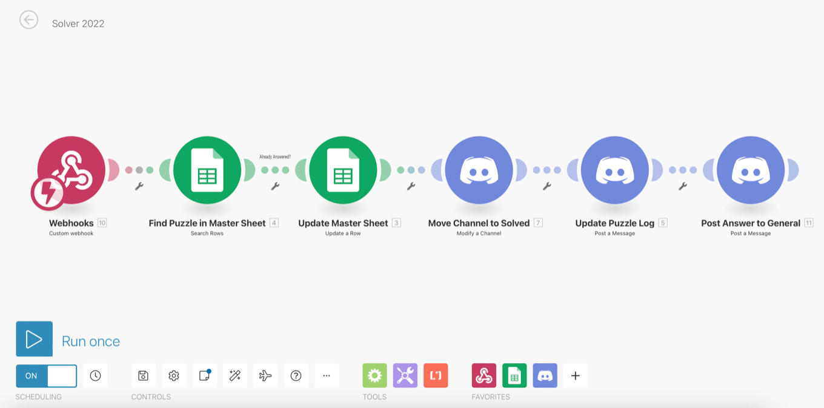
Task: Click wrench between Move Channel and Update Puzzle Log
Action: [x=547, y=186]
